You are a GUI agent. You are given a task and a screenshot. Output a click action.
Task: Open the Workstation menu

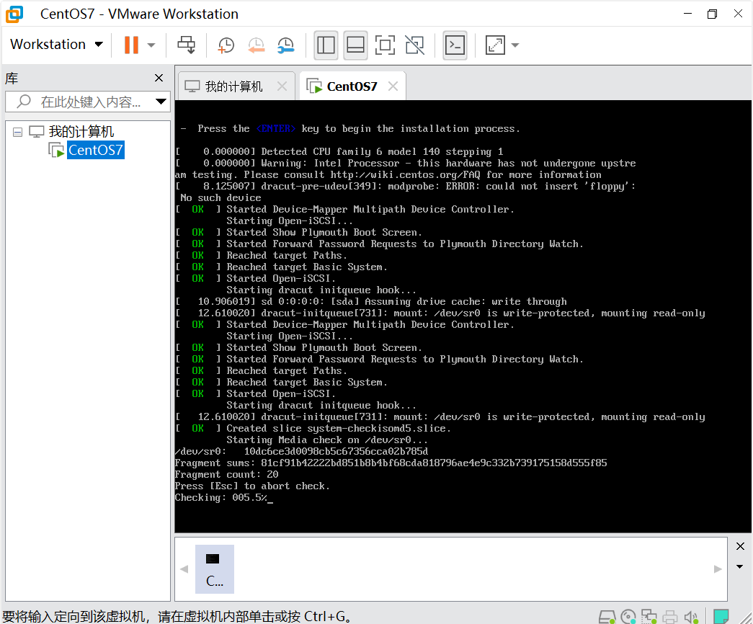[x=57, y=44]
